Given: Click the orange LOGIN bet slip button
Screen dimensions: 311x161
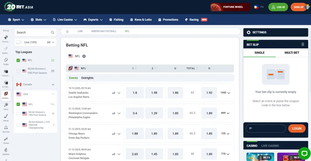Looking at the screenshot, I should (x=297, y=128).
